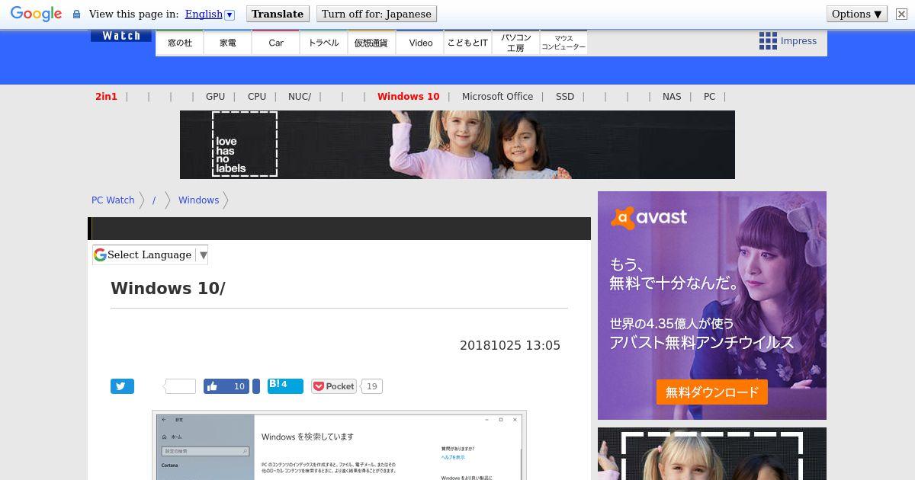915x480 pixels.
Task: Open the こどもとIT site tab
Action: pyautogui.click(x=467, y=43)
